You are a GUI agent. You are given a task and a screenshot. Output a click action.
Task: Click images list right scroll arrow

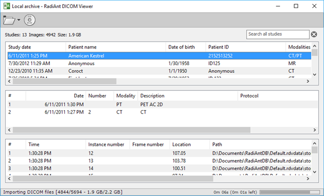[308, 178]
